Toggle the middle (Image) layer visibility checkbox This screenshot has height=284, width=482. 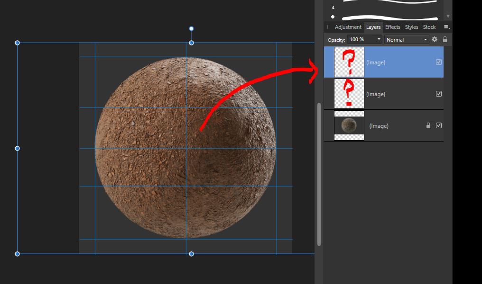(x=438, y=94)
